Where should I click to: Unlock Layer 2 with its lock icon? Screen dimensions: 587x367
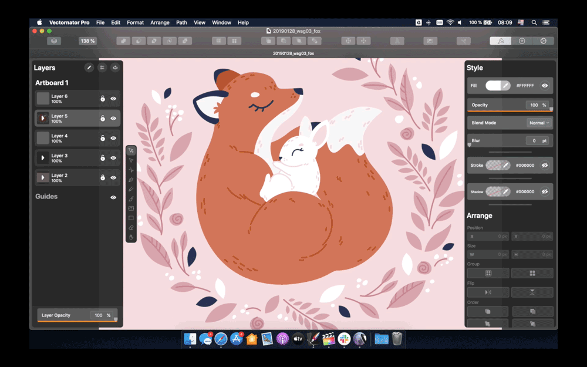(x=103, y=177)
